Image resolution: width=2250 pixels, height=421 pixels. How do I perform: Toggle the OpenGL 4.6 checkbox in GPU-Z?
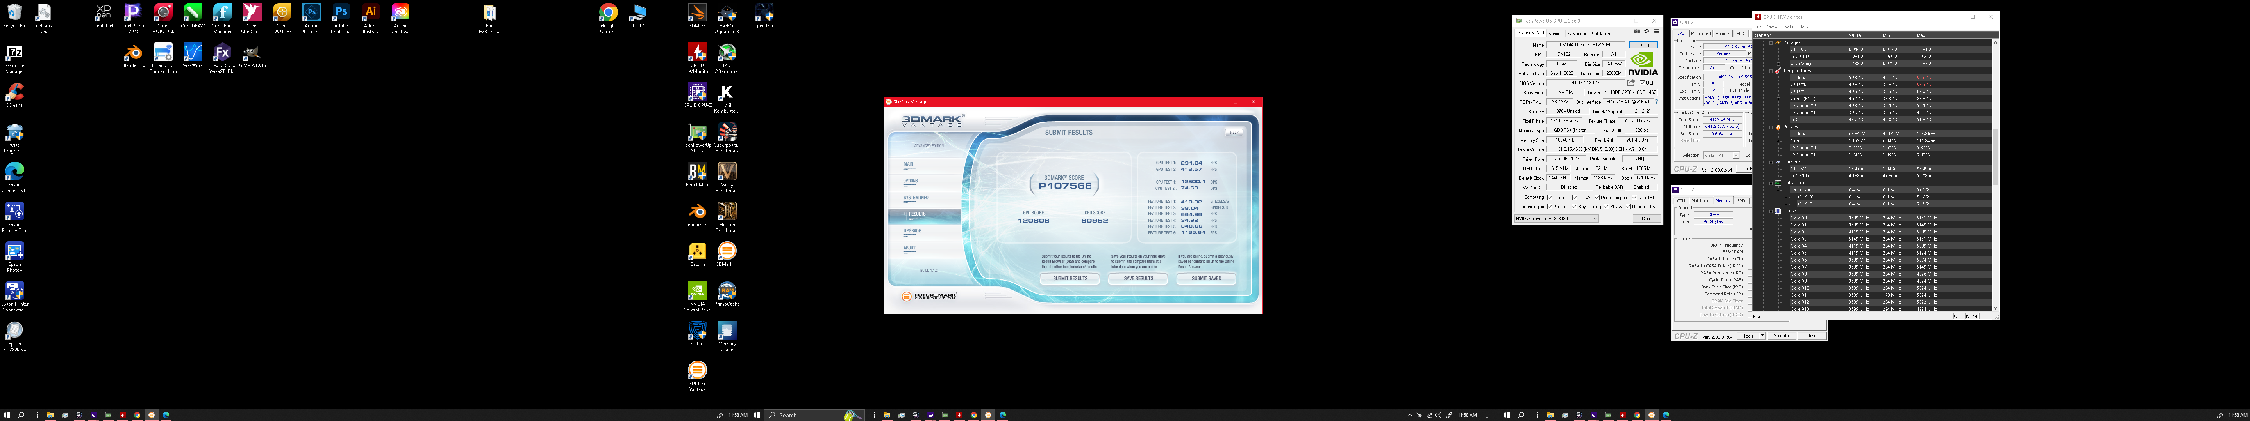coord(1628,207)
